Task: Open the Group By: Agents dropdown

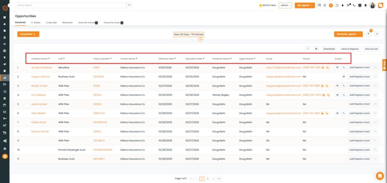Action: (x=348, y=34)
